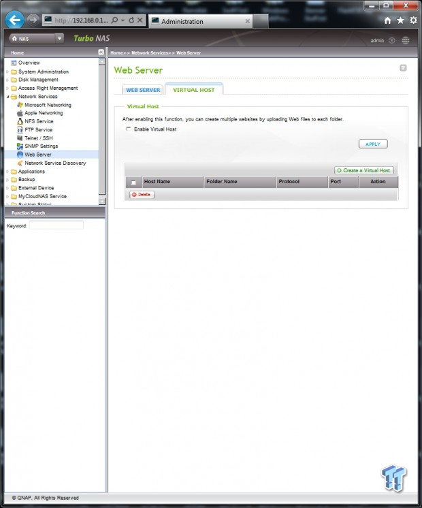Click the browser address bar URL
Screen dimensions: 422x508
81,20
